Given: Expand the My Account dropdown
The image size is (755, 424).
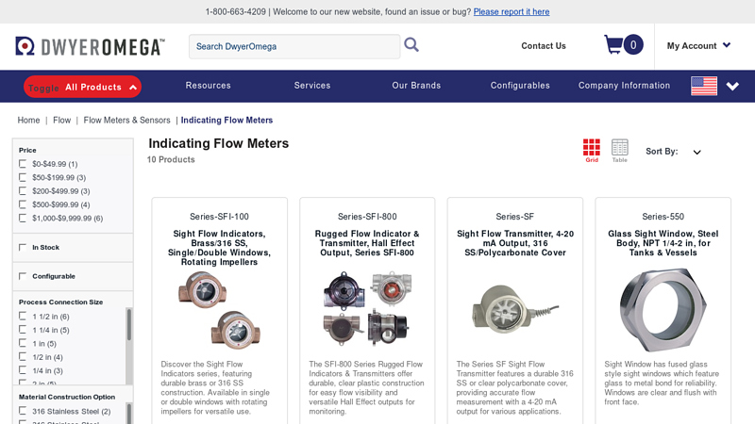Looking at the screenshot, I should (x=698, y=45).
